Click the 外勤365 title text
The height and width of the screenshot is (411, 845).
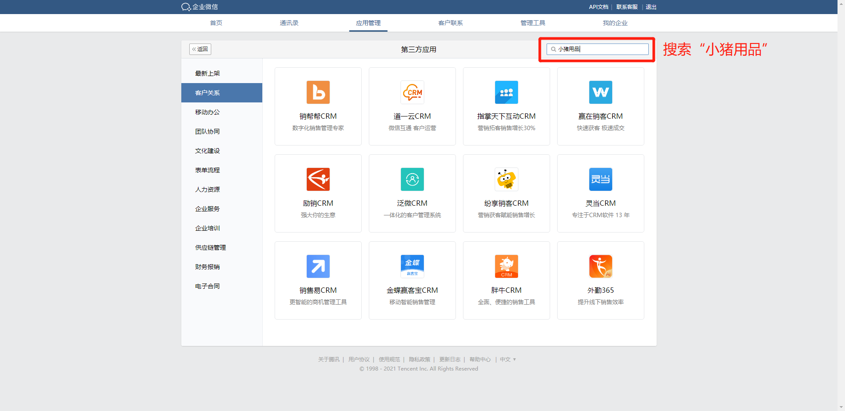(x=601, y=290)
